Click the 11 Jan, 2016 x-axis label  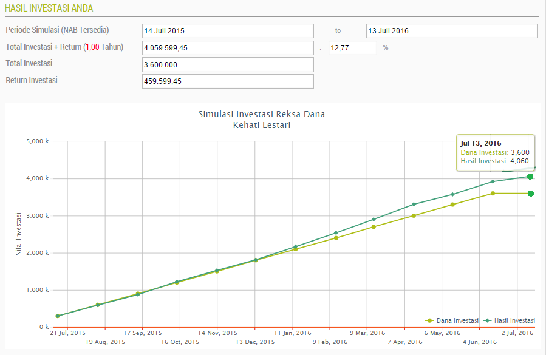tap(293, 333)
